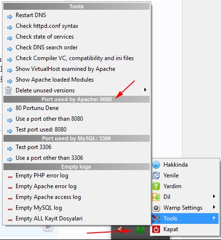This screenshot has width=221, height=240.
Task: Select Show Apache loaded Modules
Action: (x=77, y=80)
